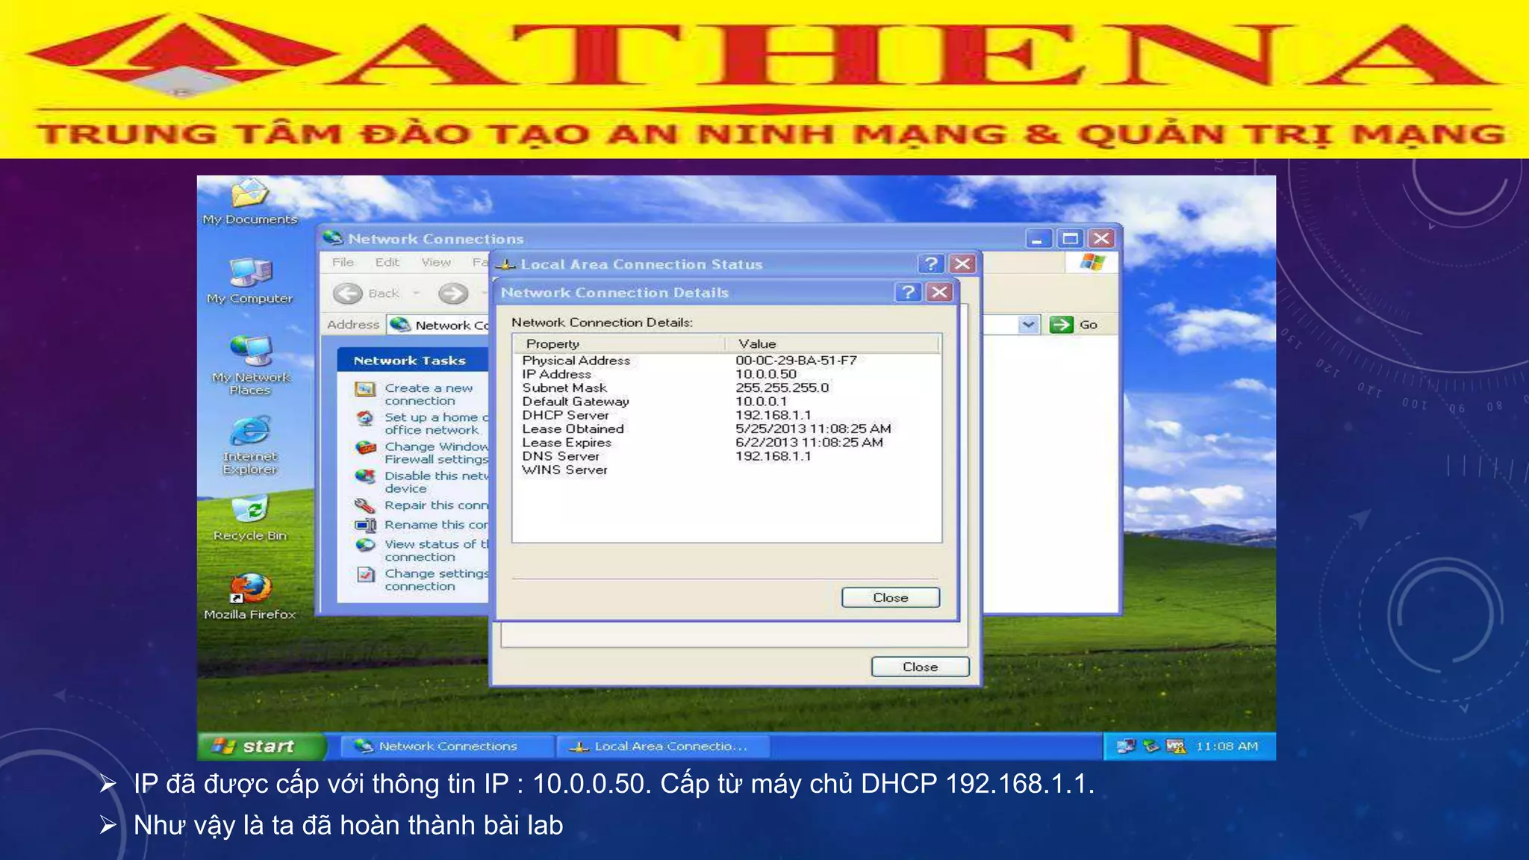
Task: Select the Lease Obtained row
Action: tap(726, 429)
